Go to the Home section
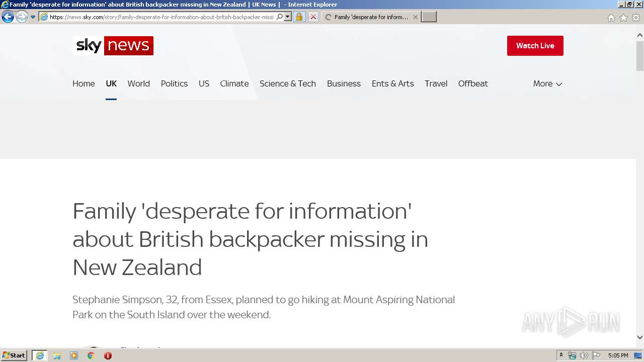The width and height of the screenshot is (644, 362). coord(84,83)
